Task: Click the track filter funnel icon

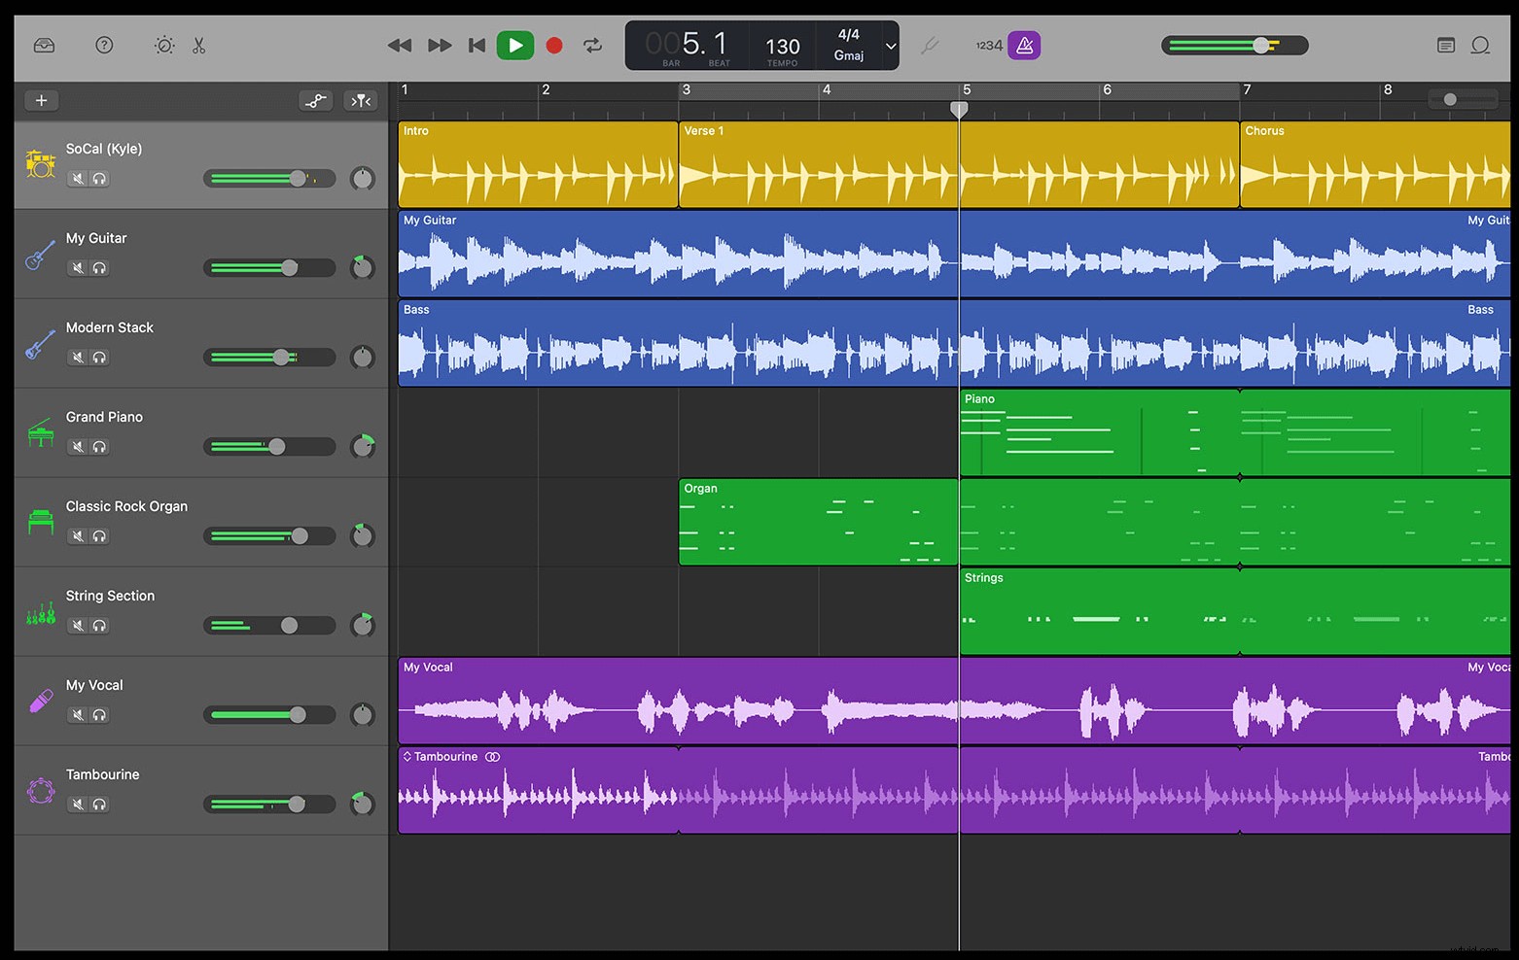Action: 361,100
